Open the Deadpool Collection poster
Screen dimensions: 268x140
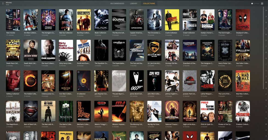pyautogui.click(x=243, y=20)
